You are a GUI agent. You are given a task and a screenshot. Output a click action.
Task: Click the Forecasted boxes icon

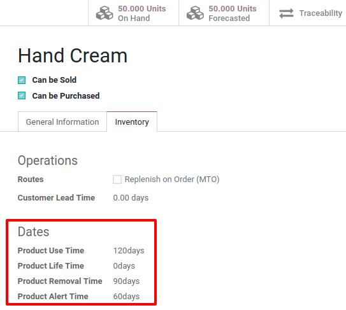pos(195,13)
